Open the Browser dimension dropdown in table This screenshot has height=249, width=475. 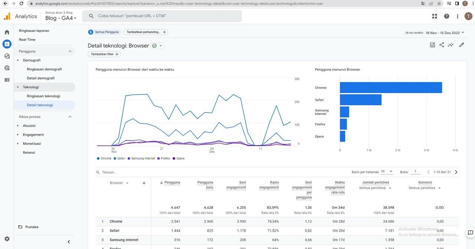point(119,183)
